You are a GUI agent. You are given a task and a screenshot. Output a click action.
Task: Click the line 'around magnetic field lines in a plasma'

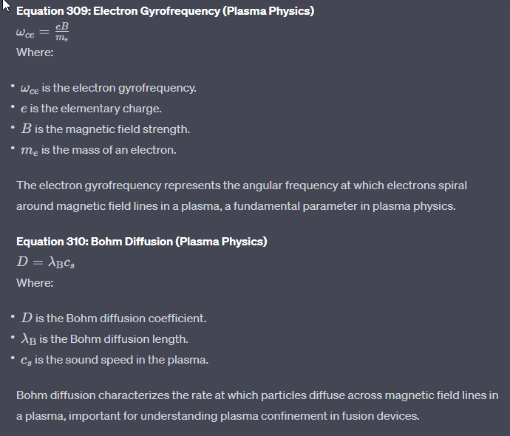tap(119, 205)
